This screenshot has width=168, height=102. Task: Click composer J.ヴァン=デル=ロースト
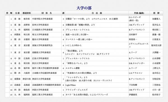139,45
